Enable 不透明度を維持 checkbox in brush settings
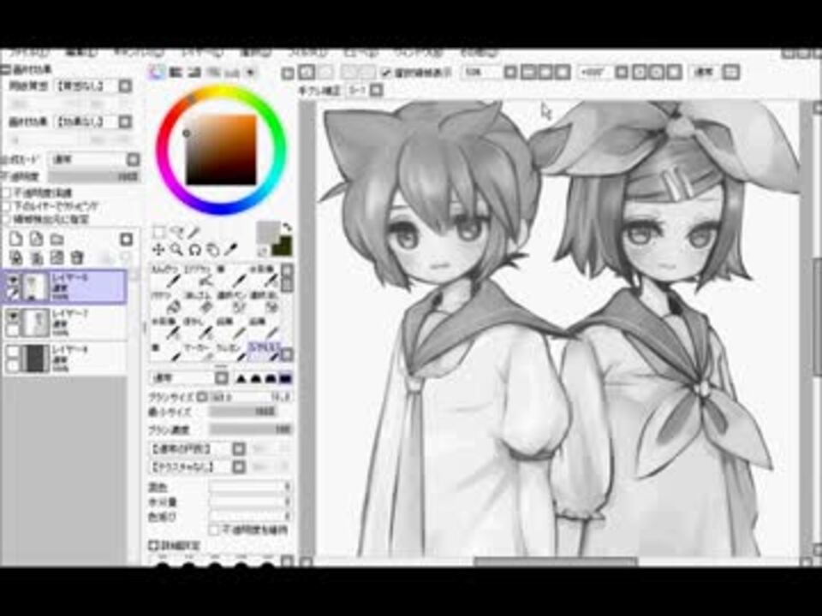 click(x=213, y=530)
